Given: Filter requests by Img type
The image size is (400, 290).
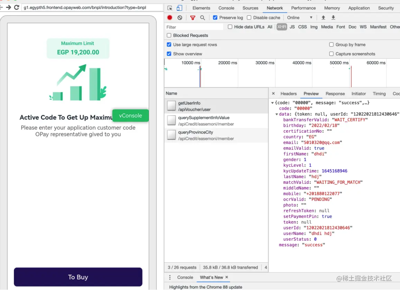Looking at the screenshot, I should [x=314, y=27].
